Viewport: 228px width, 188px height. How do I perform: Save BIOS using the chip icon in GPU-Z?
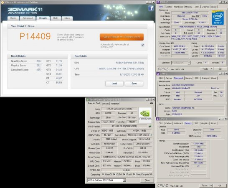pos(150,126)
